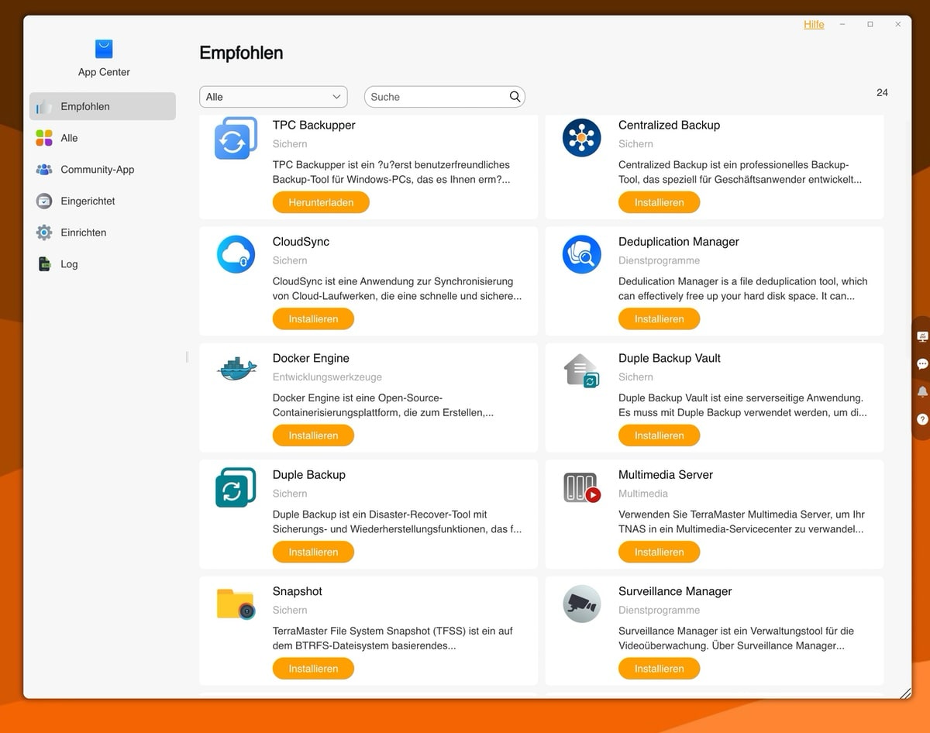The height and width of the screenshot is (733, 930).
Task: Open the Log page in sidebar
Action: tap(69, 264)
